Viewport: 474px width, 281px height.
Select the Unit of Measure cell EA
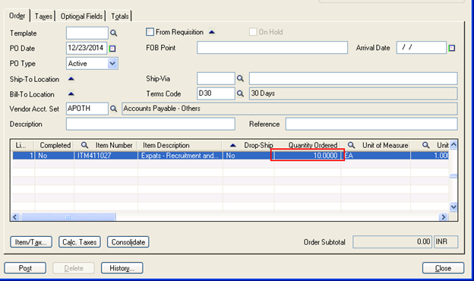pyautogui.click(x=376, y=155)
